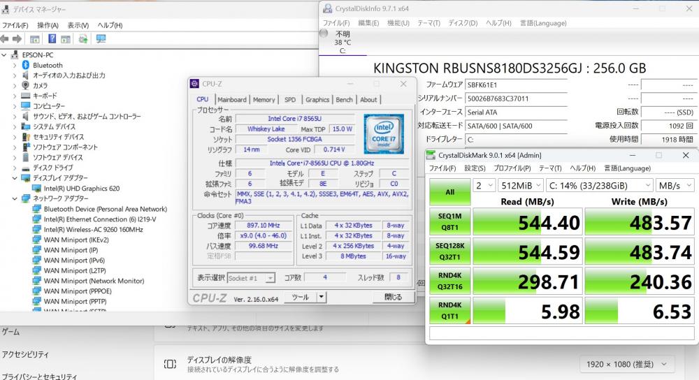
Task: Click SEQ1M Q8T1 read result 544.40
Action: (x=527, y=222)
